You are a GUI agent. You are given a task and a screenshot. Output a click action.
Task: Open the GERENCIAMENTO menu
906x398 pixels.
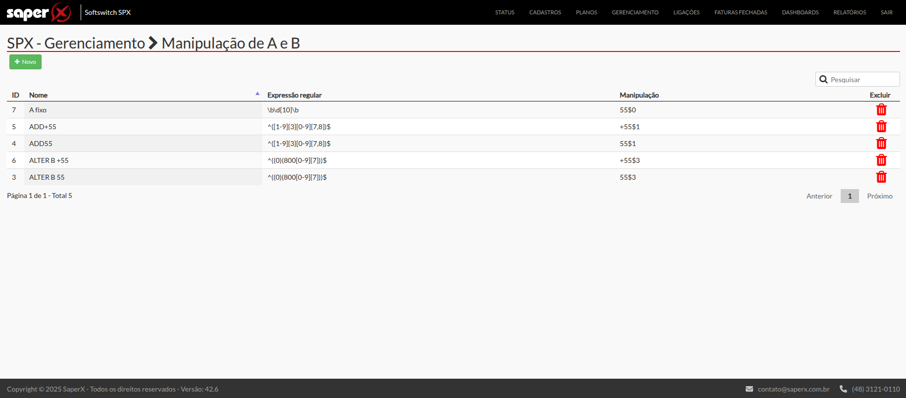[x=635, y=12]
